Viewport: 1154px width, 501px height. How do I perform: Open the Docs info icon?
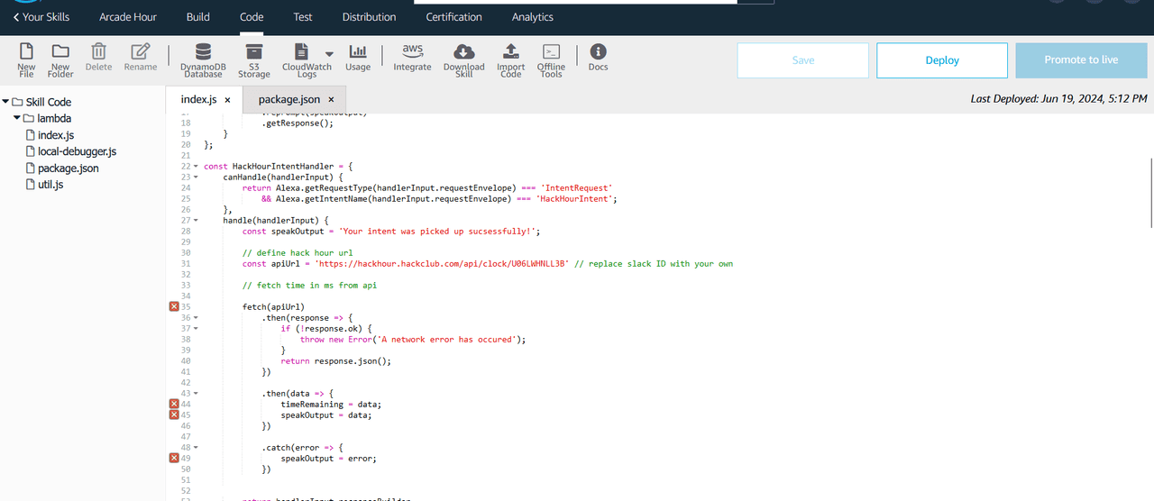tap(598, 52)
